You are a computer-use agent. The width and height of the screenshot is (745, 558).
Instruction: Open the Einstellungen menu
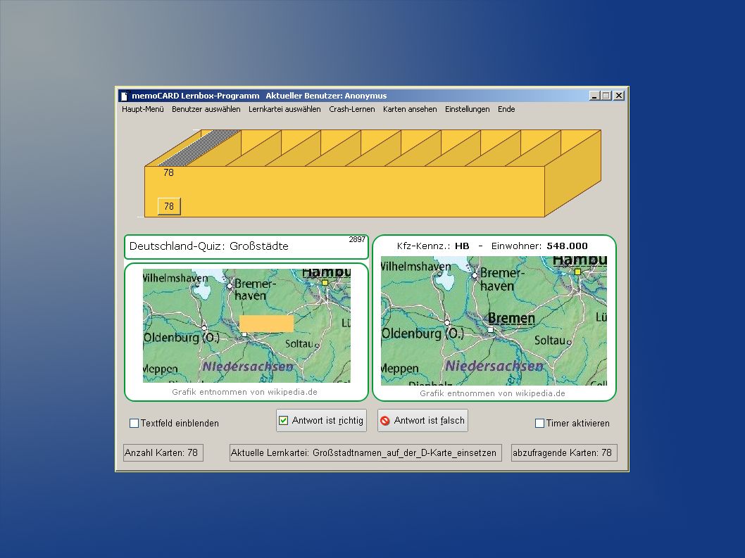[468, 109]
